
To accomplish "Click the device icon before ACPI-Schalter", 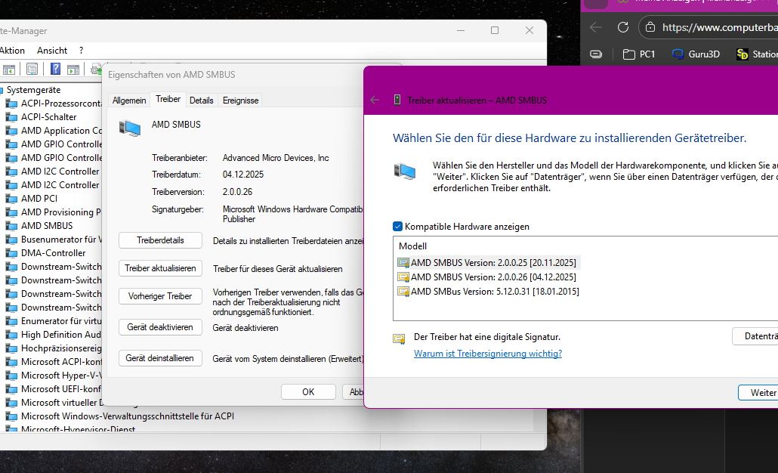I will (x=11, y=117).
